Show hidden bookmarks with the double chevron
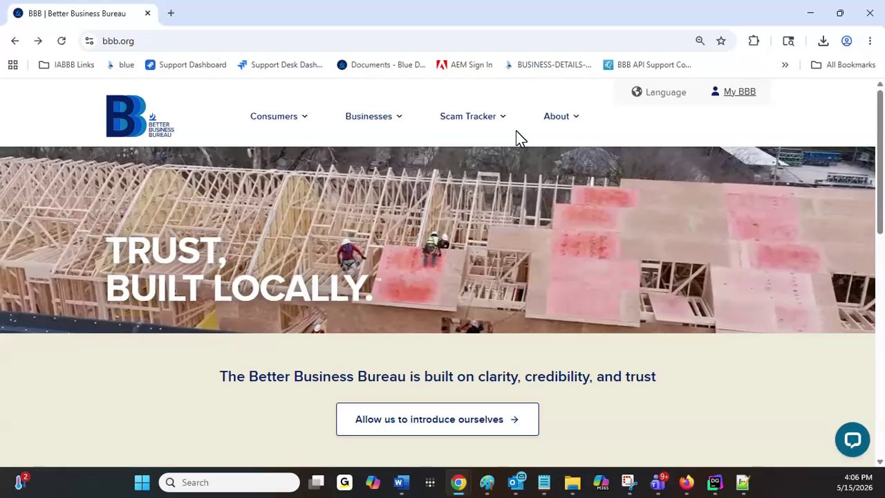 [x=785, y=64]
